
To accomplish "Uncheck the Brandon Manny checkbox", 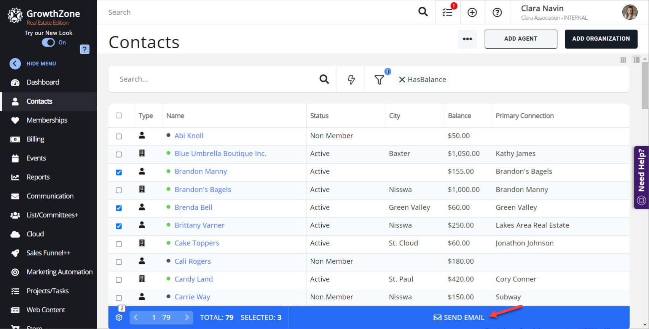I will [x=119, y=172].
